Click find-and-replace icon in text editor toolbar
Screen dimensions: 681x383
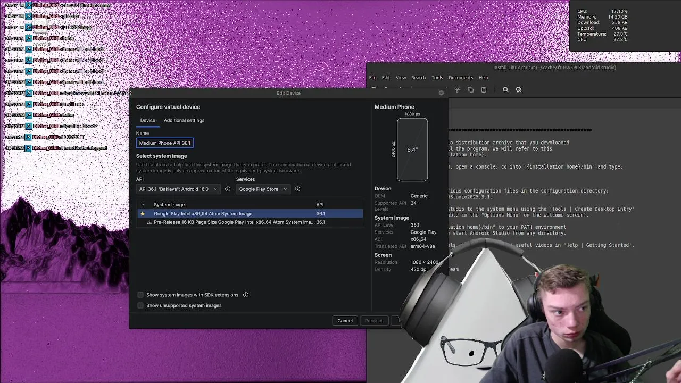tap(519, 90)
